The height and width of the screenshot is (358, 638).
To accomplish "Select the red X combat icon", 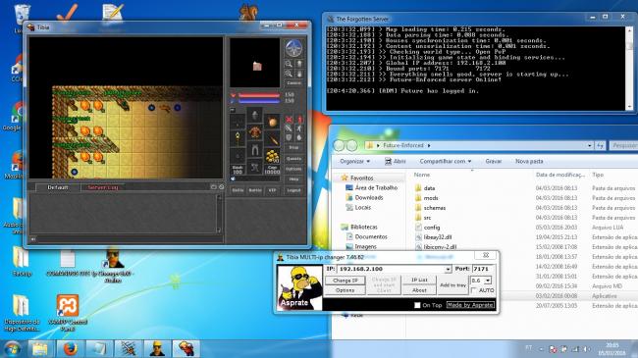I will tap(289, 120).
